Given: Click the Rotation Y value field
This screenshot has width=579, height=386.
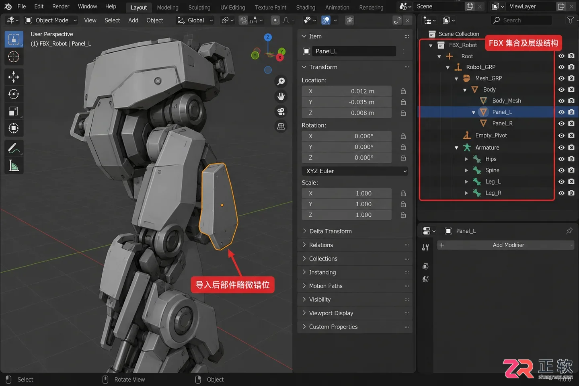Looking at the screenshot, I should [347, 147].
